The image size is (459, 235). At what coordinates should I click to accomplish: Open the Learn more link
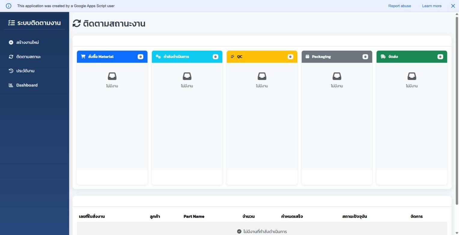(x=432, y=6)
